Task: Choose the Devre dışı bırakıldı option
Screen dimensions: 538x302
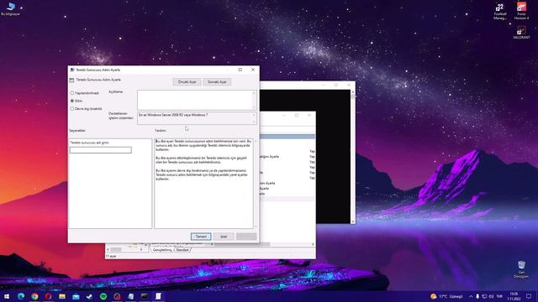Action: 72,108
